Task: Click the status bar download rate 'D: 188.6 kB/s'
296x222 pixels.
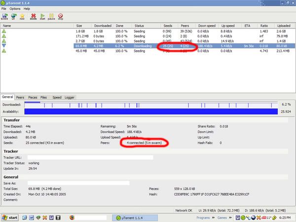Action: 255,210
